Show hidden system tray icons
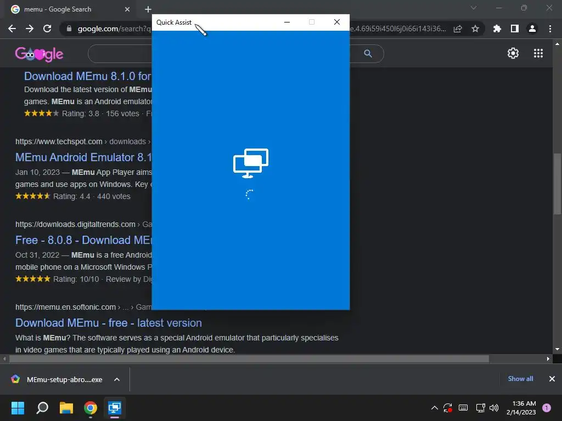Viewport: 562px width, 421px height. coord(435,408)
